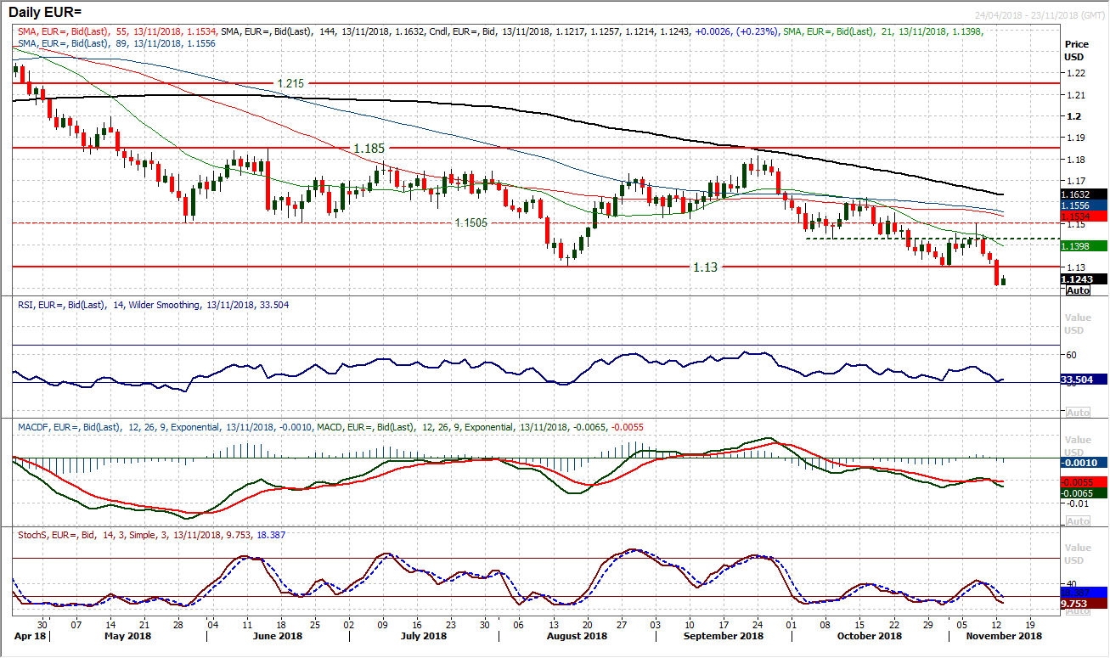Viewport: 1110px width, 658px height.
Task: Select the 1.215 resistance level label
Action: (290, 83)
